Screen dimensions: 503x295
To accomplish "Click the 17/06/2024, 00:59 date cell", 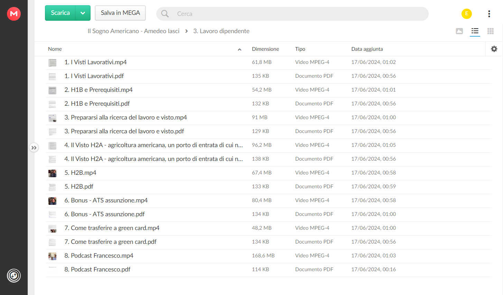I will 373,187.
